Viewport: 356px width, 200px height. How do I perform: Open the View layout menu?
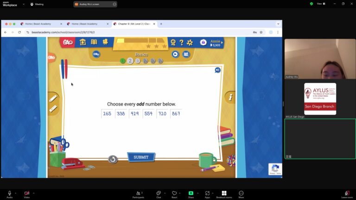pyautogui.click(x=321, y=4)
